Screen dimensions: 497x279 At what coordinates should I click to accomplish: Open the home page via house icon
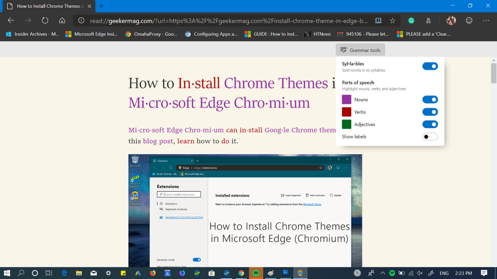coord(62,20)
